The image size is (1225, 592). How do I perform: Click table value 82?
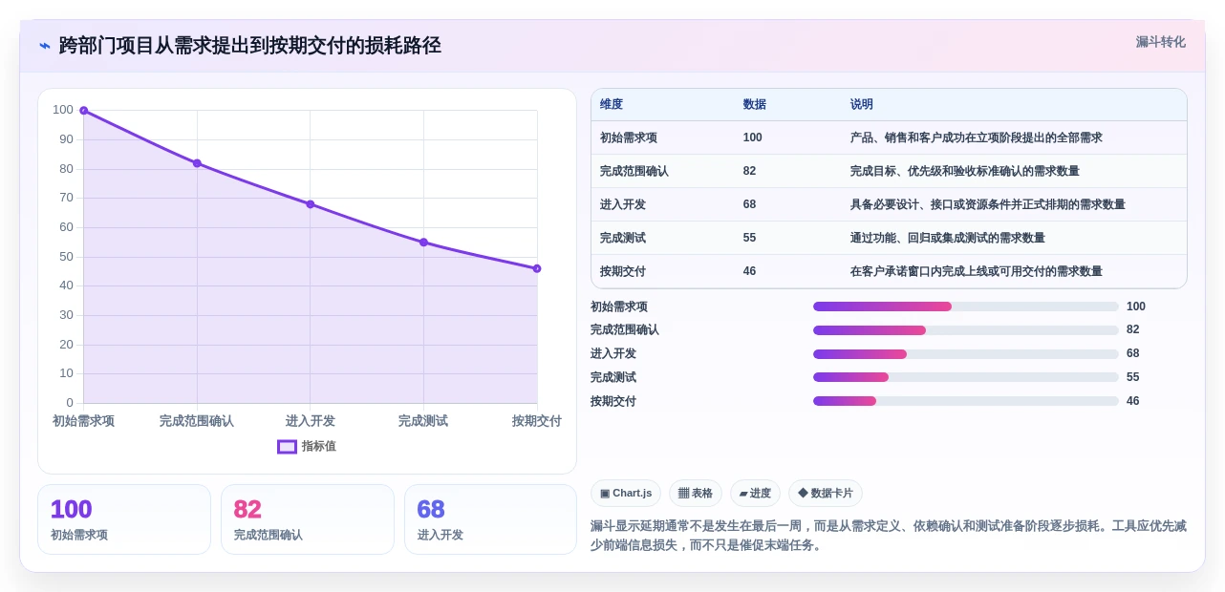point(750,171)
